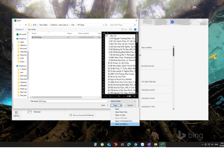Open Outlook from the taskbar
Image resolution: width=224 pixels, height=149 pixels.
coord(109,145)
